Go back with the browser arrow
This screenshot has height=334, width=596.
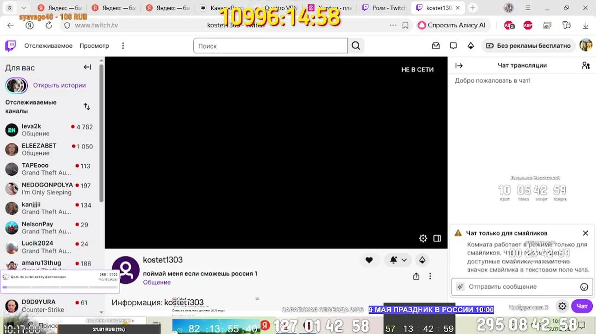[x=11, y=26]
